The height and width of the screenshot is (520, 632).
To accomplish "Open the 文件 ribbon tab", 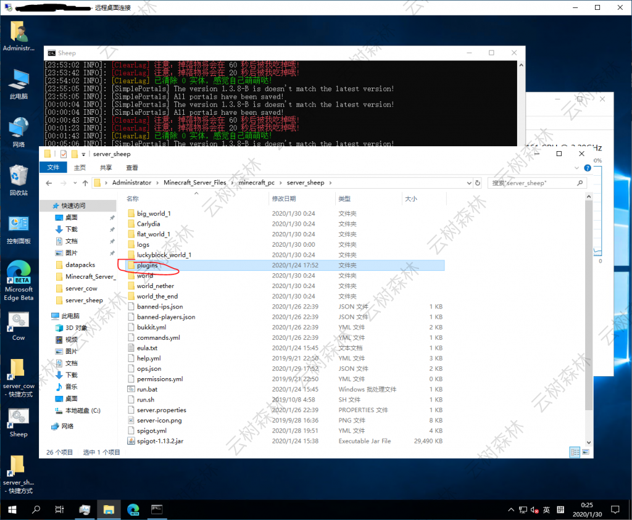I will point(53,168).
